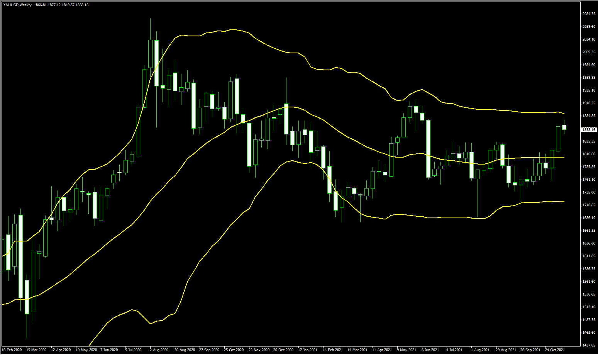
Task: Click the XAUUSD,Weekly symbol title
Action: [x=17, y=5]
